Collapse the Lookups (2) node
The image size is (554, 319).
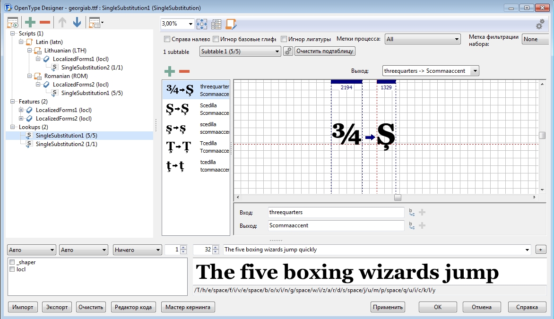[13, 127]
